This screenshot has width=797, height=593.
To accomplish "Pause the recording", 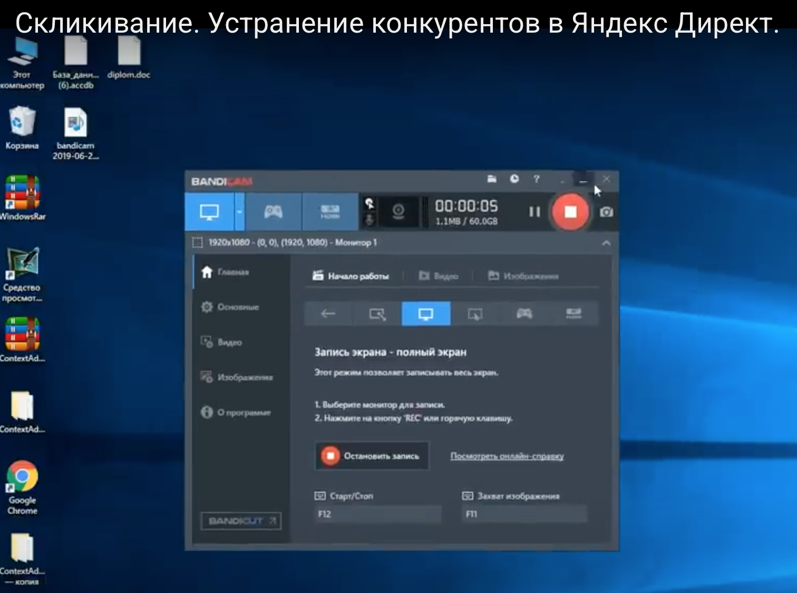I will [534, 212].
